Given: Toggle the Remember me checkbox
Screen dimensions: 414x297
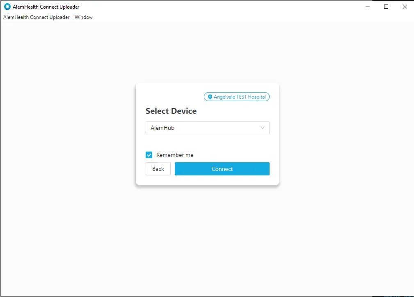Looking at the screenshot, I should pyautogui.click(x=149, y=155).
